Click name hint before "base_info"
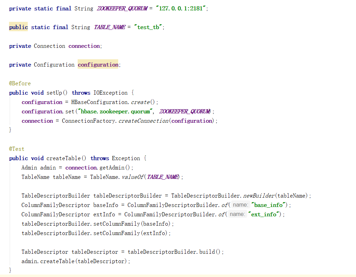The width and height of the screenshot is (356, 277). coord(241,205)
